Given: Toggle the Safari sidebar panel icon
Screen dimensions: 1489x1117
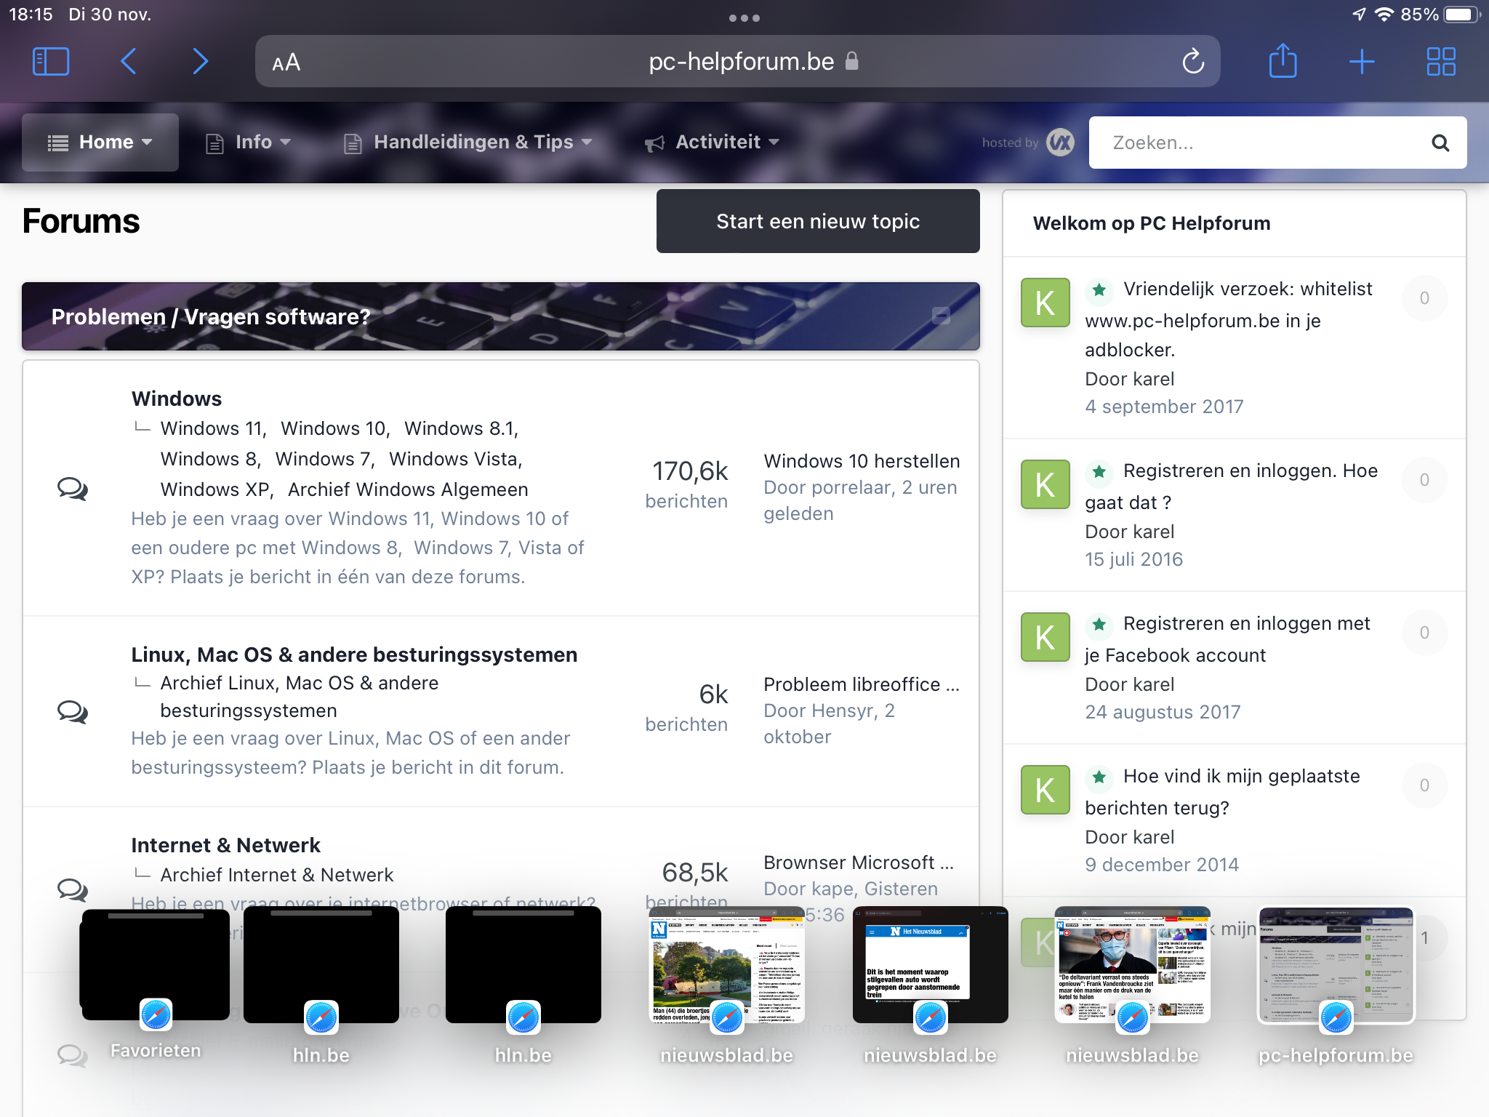Looking at the screenshot, I should [51, 62].
